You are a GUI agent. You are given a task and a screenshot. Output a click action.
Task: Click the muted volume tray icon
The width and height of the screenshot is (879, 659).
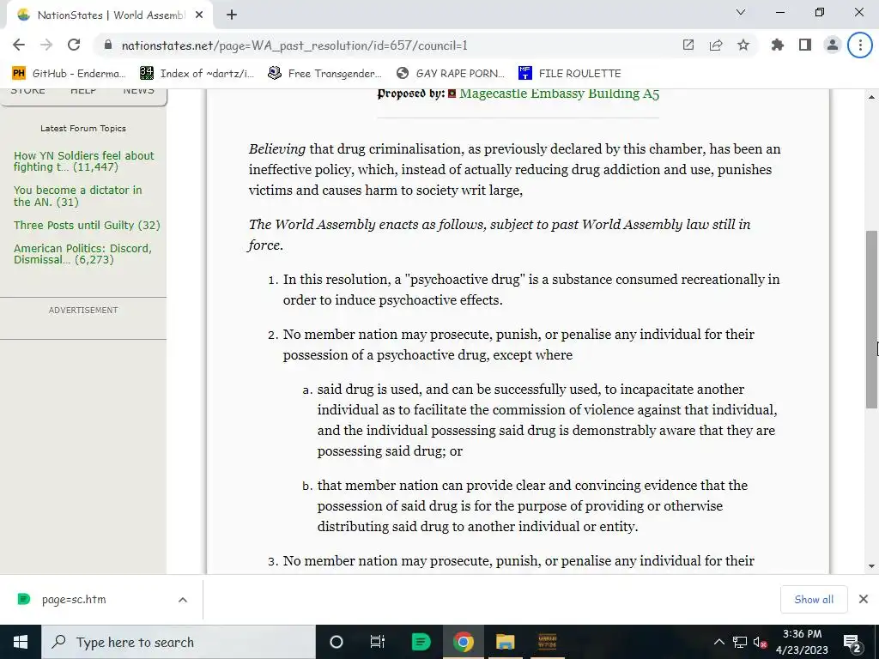point(761,642)
